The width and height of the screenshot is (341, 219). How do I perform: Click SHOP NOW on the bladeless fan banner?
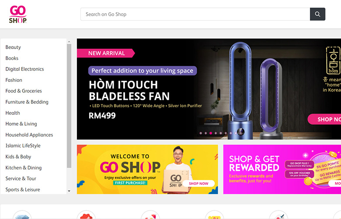click(x=324, y=119)
